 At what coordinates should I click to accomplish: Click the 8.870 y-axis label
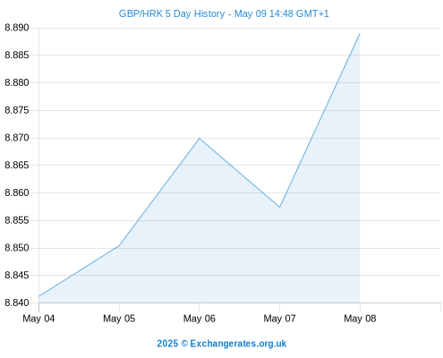pyautogui.click(x=17, y=138)
